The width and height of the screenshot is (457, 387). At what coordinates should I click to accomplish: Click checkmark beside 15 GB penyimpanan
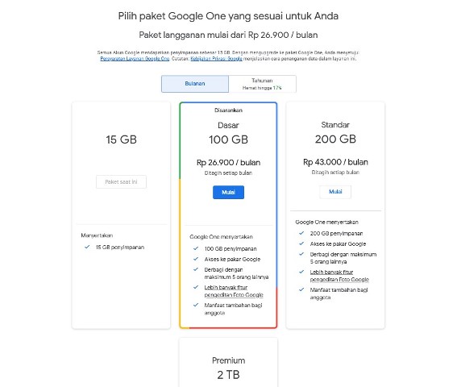tap(87, 247)
